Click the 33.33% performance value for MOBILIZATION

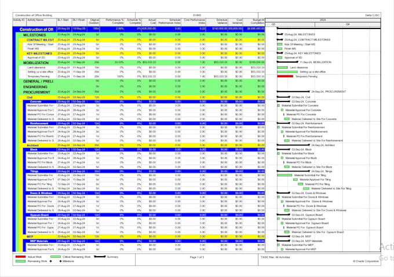(x=119, y=63)
